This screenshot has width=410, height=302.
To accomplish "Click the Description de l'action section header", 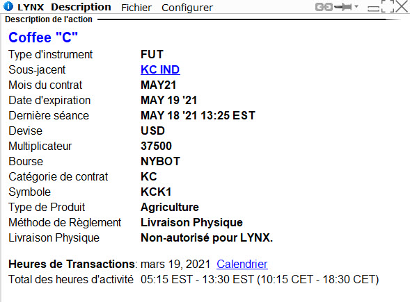I will pyautogui.click(x=49, y=19).
